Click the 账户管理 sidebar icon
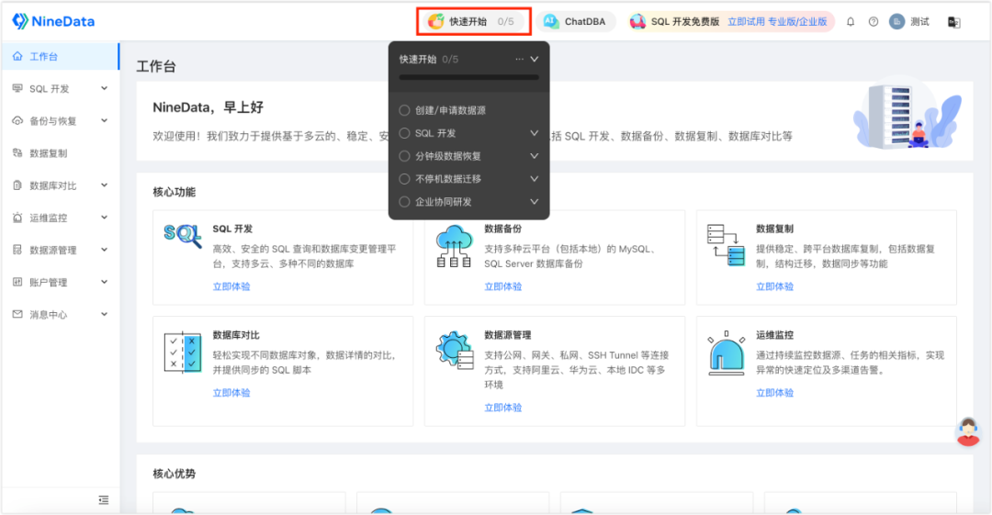 point(17,282)
